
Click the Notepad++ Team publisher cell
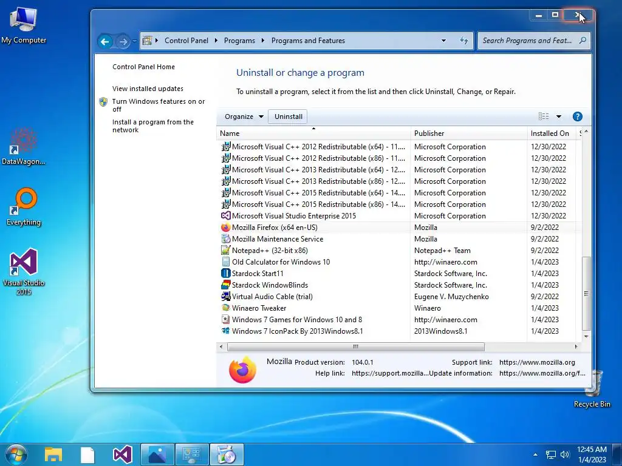click(x=442, y=251)
